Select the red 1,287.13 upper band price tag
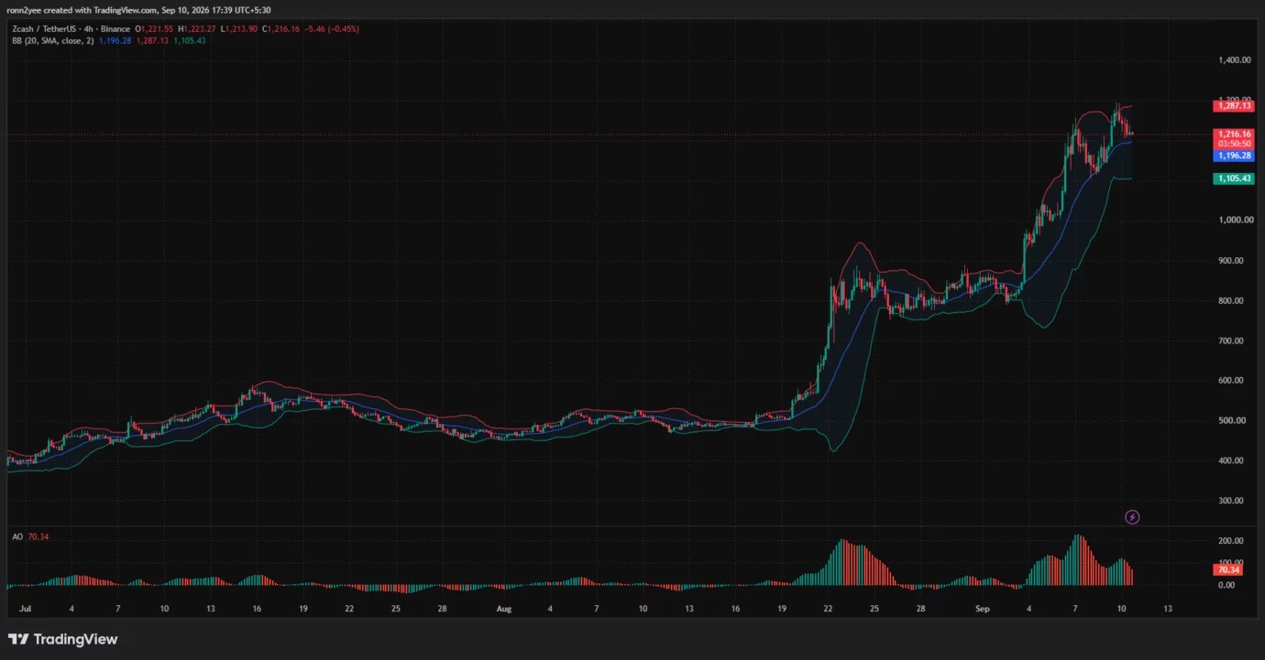This screenshot has height=660, width=1265. pos(1234,106)
